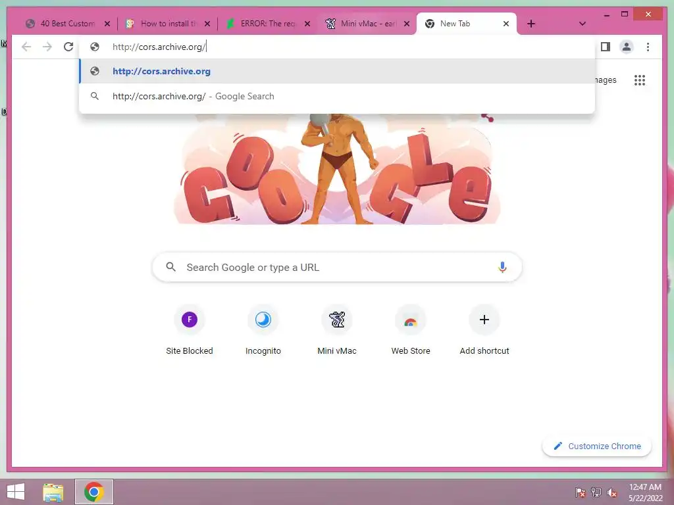Click the Customize Chrome button

click(x=597, y=446)
